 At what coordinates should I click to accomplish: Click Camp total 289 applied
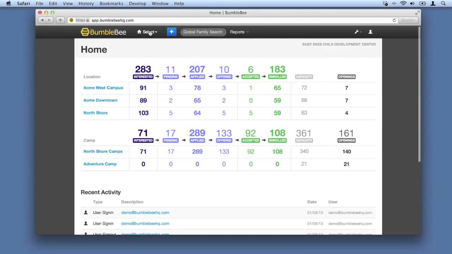(197, 133)
